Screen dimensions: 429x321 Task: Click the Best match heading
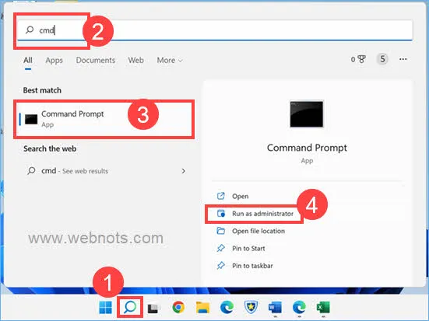[42, 90]
